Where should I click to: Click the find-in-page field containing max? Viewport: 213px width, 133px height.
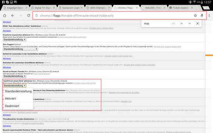coord(156,23)
